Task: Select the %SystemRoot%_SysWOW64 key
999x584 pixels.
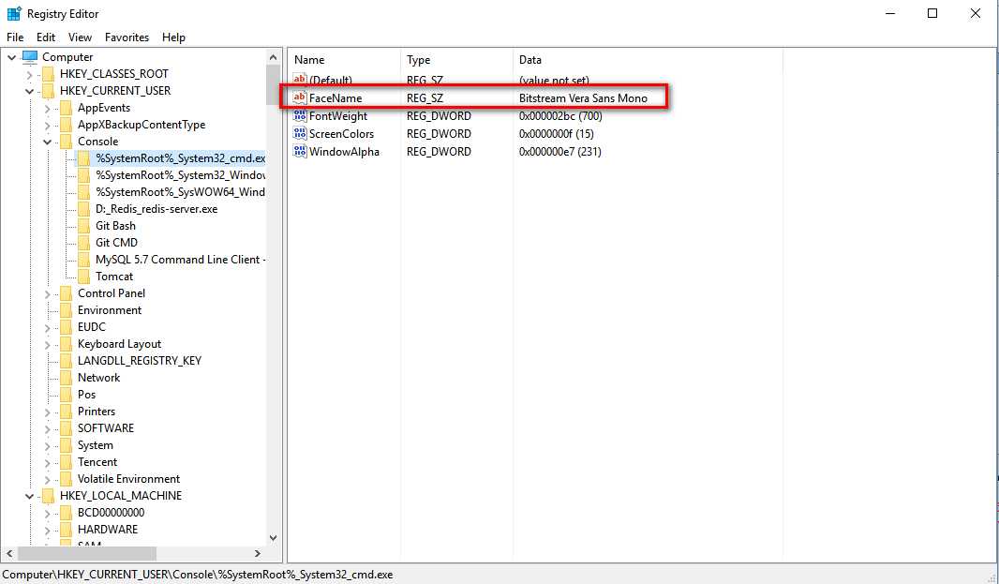Action: point(180,192)
